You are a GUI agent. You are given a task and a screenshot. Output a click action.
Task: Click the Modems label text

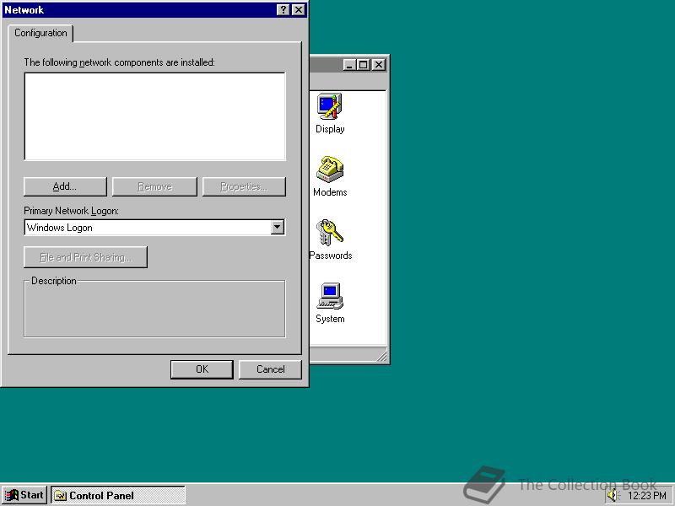coord(330,192)
